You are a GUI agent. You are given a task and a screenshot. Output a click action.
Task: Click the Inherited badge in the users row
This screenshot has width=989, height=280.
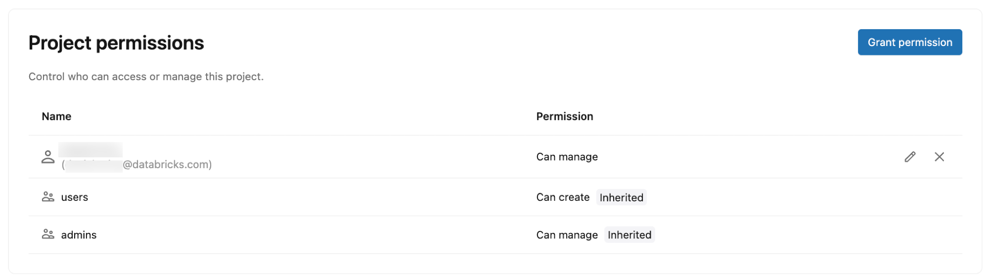pos(621,197)
